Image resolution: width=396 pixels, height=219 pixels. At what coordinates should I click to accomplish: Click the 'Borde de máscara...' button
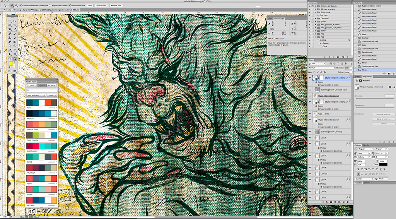[384, 115]
